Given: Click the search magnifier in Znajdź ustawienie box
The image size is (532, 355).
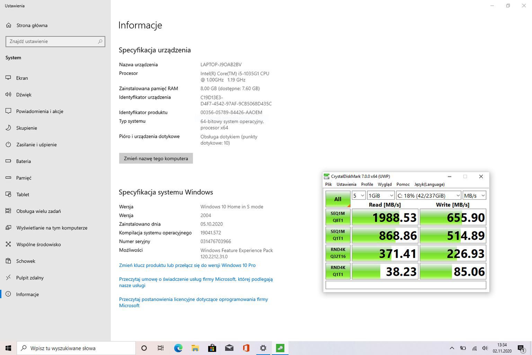Looking at the screenshot, I should click(x=100, y=41).
